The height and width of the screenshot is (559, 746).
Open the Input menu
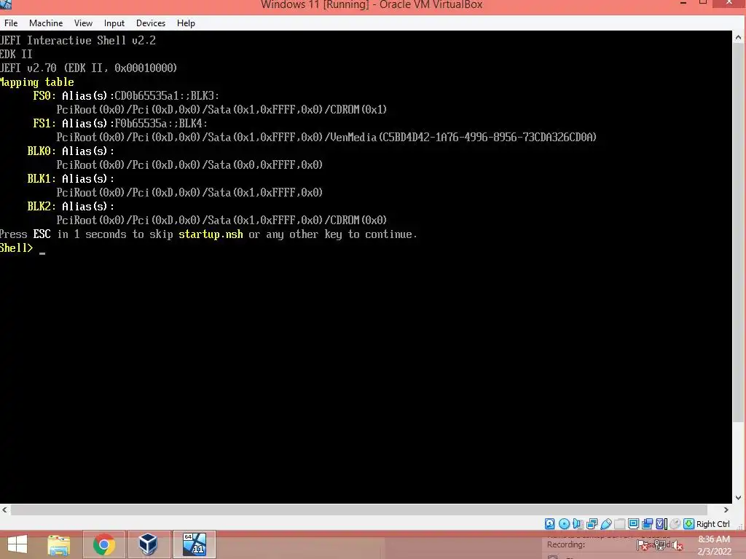[114, 23]
